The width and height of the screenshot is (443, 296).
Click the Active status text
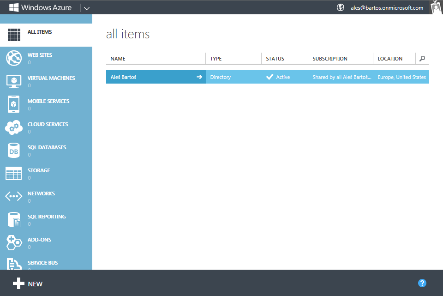point(283,77)
